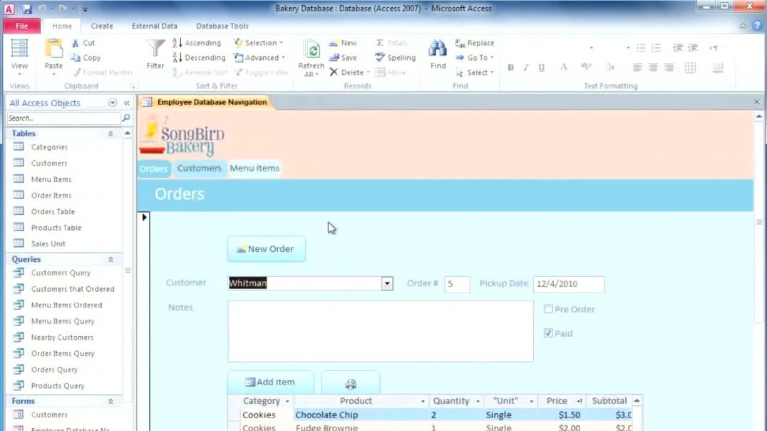The image size is (767, 431).
Task: Check the Pre Order checkbox
Action: 548,308
